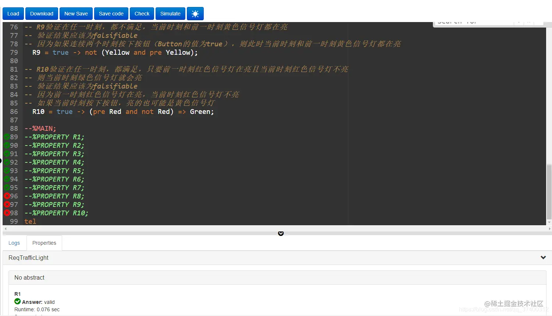
Task: Click the --%PROPERTY R5; line text
Action: coord(54,170)
